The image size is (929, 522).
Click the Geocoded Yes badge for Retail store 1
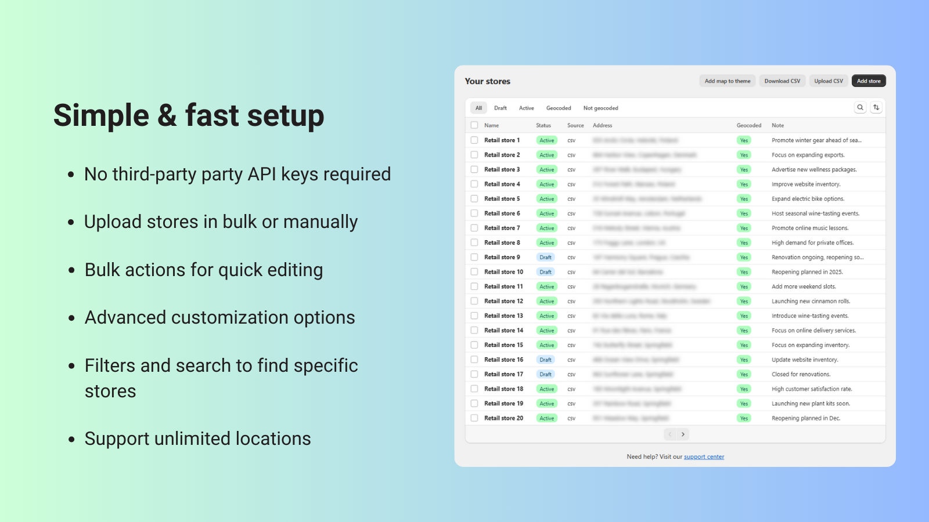744,140
